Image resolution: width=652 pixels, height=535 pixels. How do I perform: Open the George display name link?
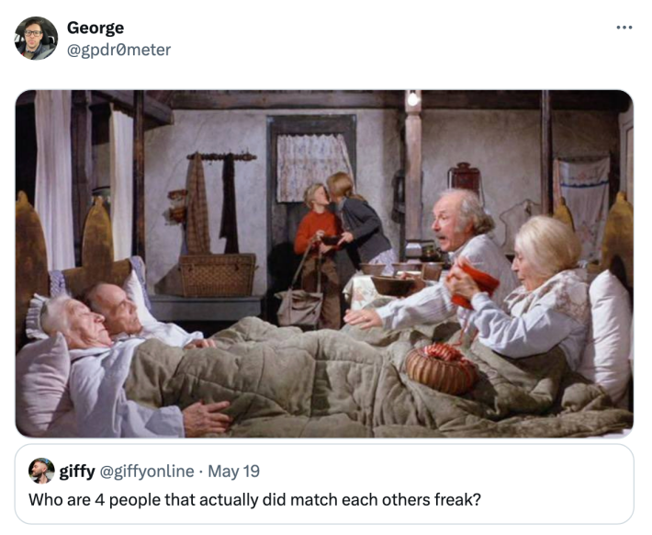point(96,28)
